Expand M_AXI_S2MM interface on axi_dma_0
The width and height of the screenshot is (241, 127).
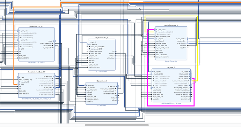click(x=189, y=76)
